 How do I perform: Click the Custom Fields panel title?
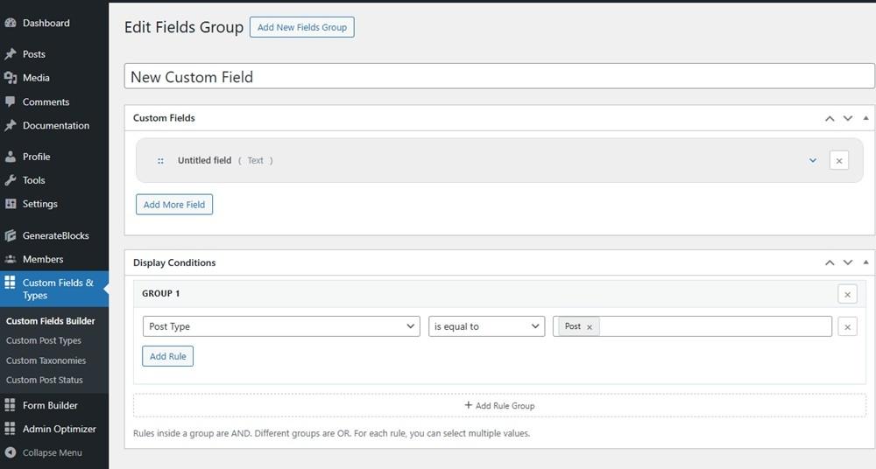[x=164, y=118]
